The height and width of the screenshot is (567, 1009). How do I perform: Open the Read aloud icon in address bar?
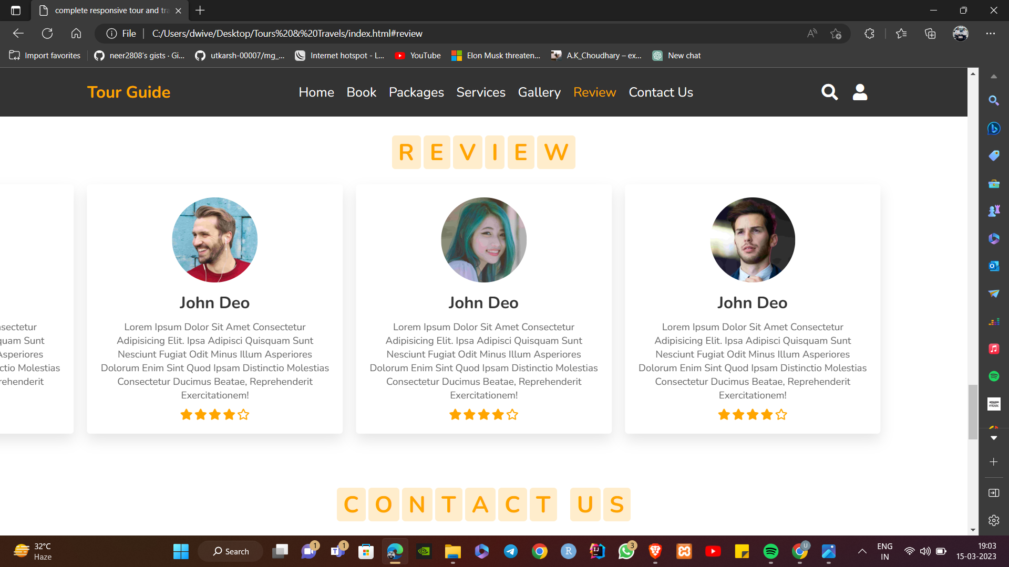pos(812,34)
